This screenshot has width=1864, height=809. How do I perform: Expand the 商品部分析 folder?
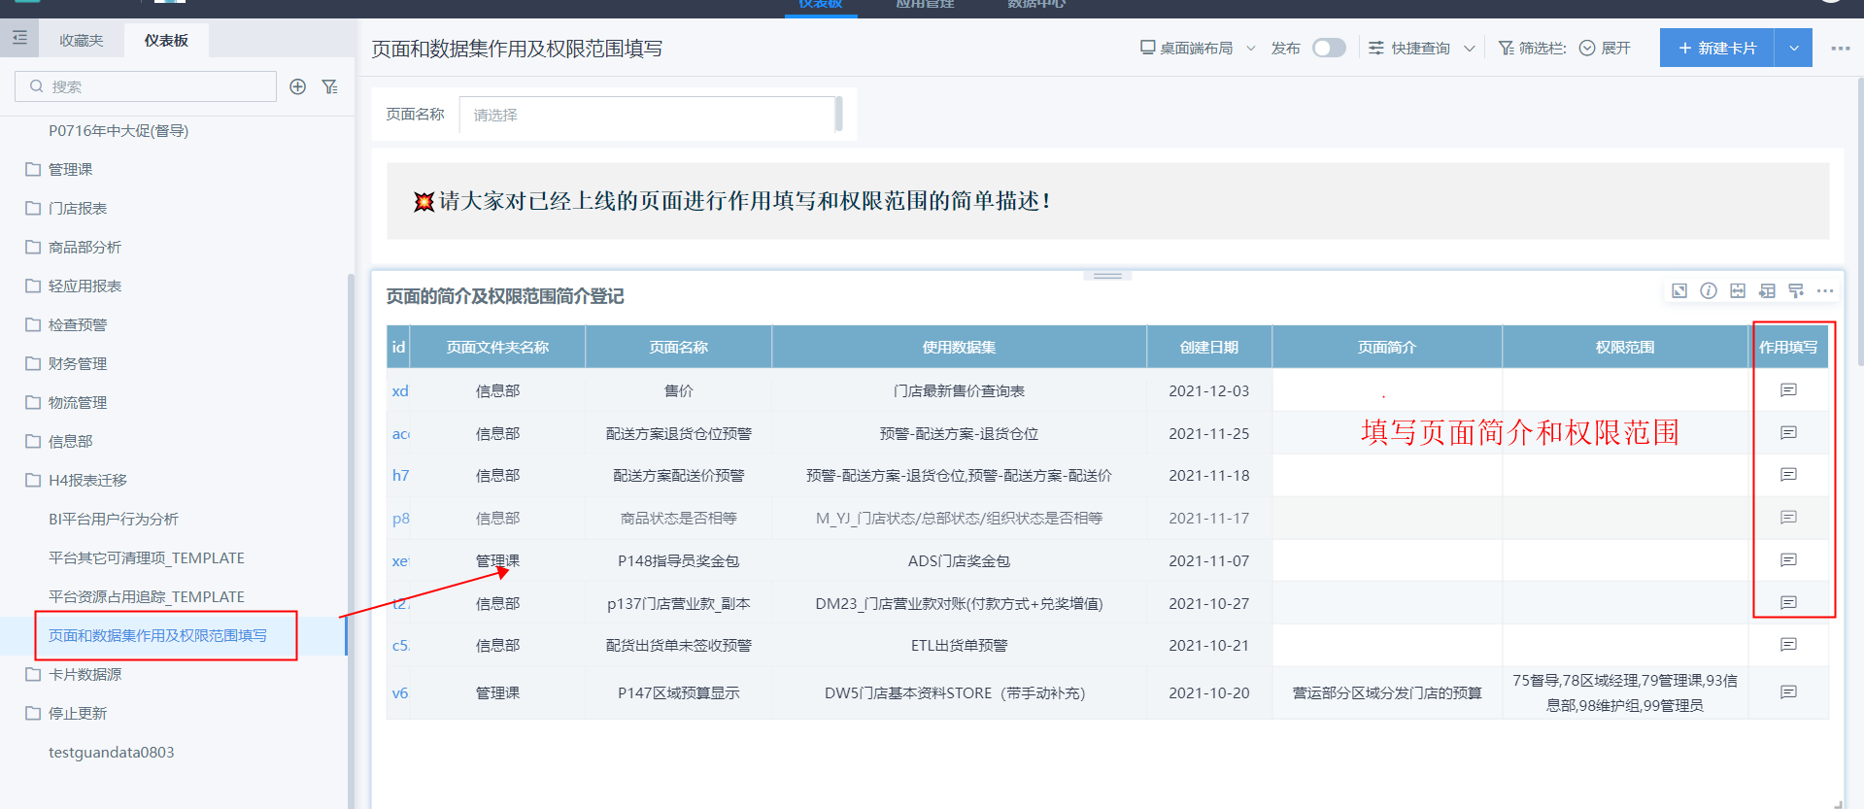coord(85,247)
